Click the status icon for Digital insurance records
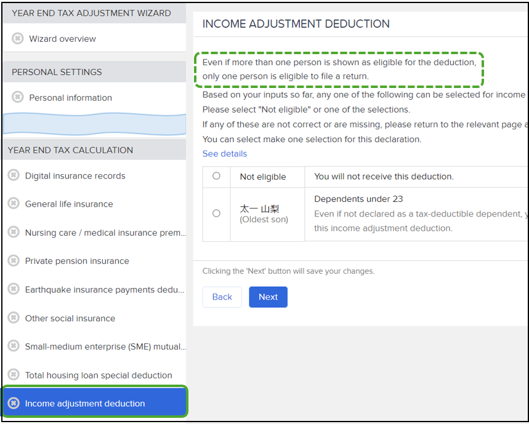This screenshot has width=529, height=424. coord(14,175)
